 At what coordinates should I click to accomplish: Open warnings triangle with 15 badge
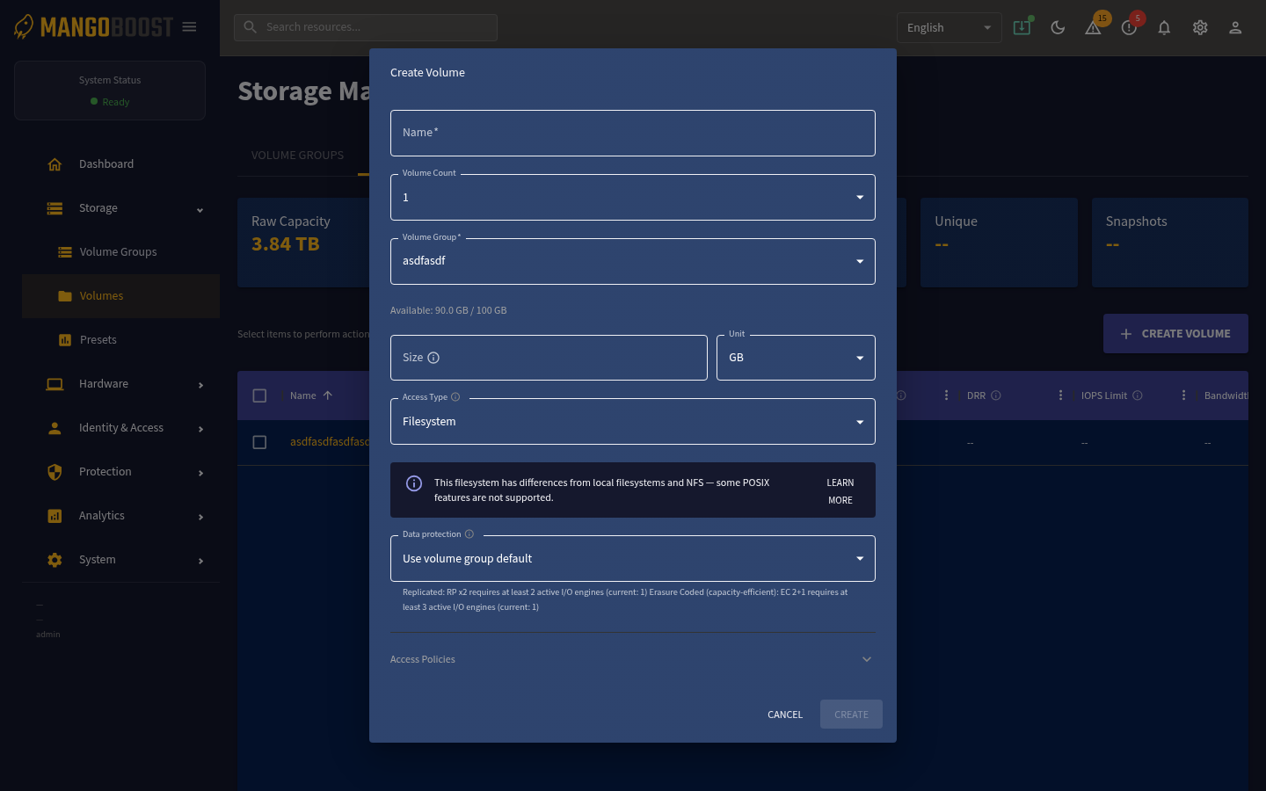pyautogui.click(x=1094, y=27)
